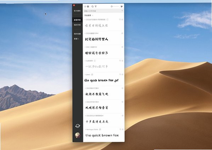Viewport: 212px width, 150px height.
Task: Select the 'the quick brown fox' Meringue preview
Action: coord(102,135)
